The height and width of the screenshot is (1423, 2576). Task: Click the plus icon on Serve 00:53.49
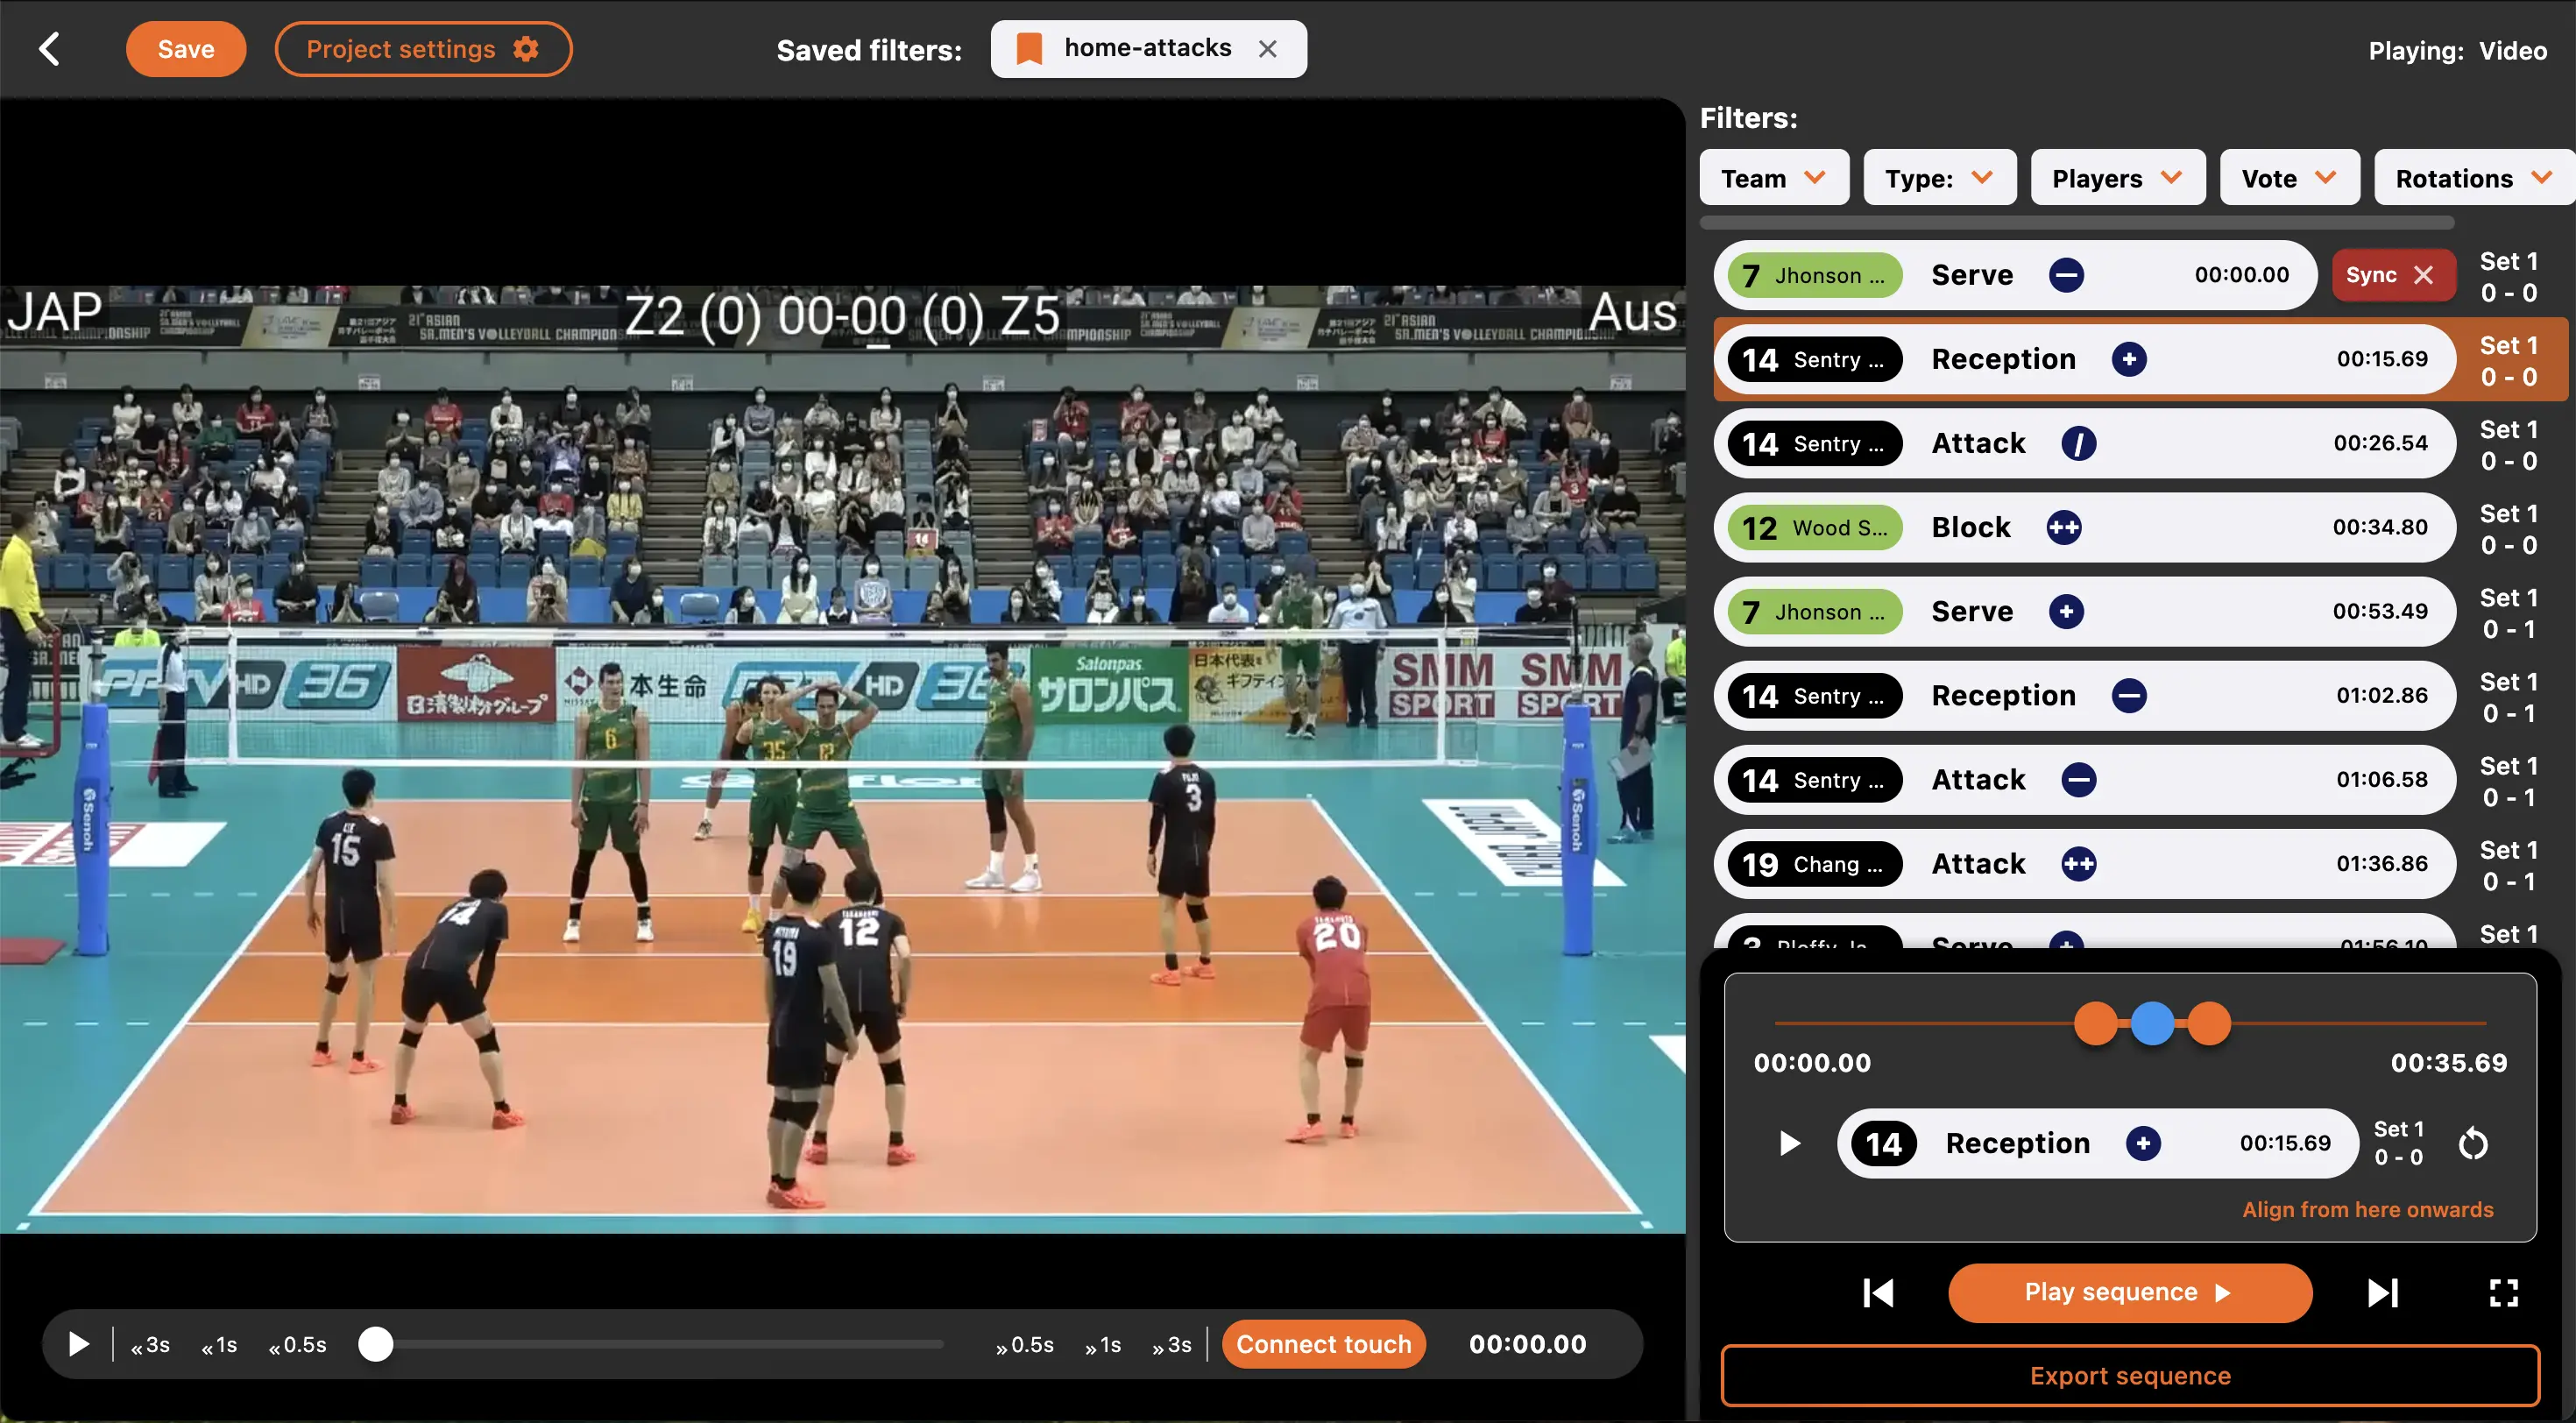pyautogui.click(x=2066, y=611)
